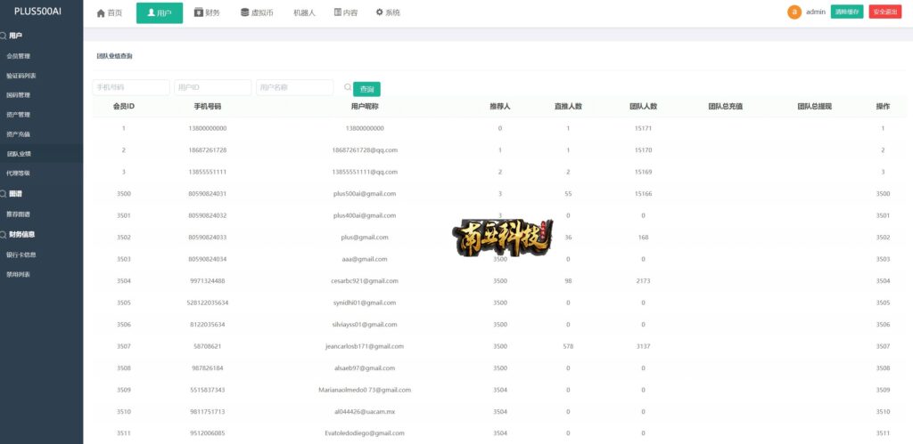Open 代理等级 in the sidebar
Image resolution: width=913 pixels, height=444 pixels.
(18, 173)
